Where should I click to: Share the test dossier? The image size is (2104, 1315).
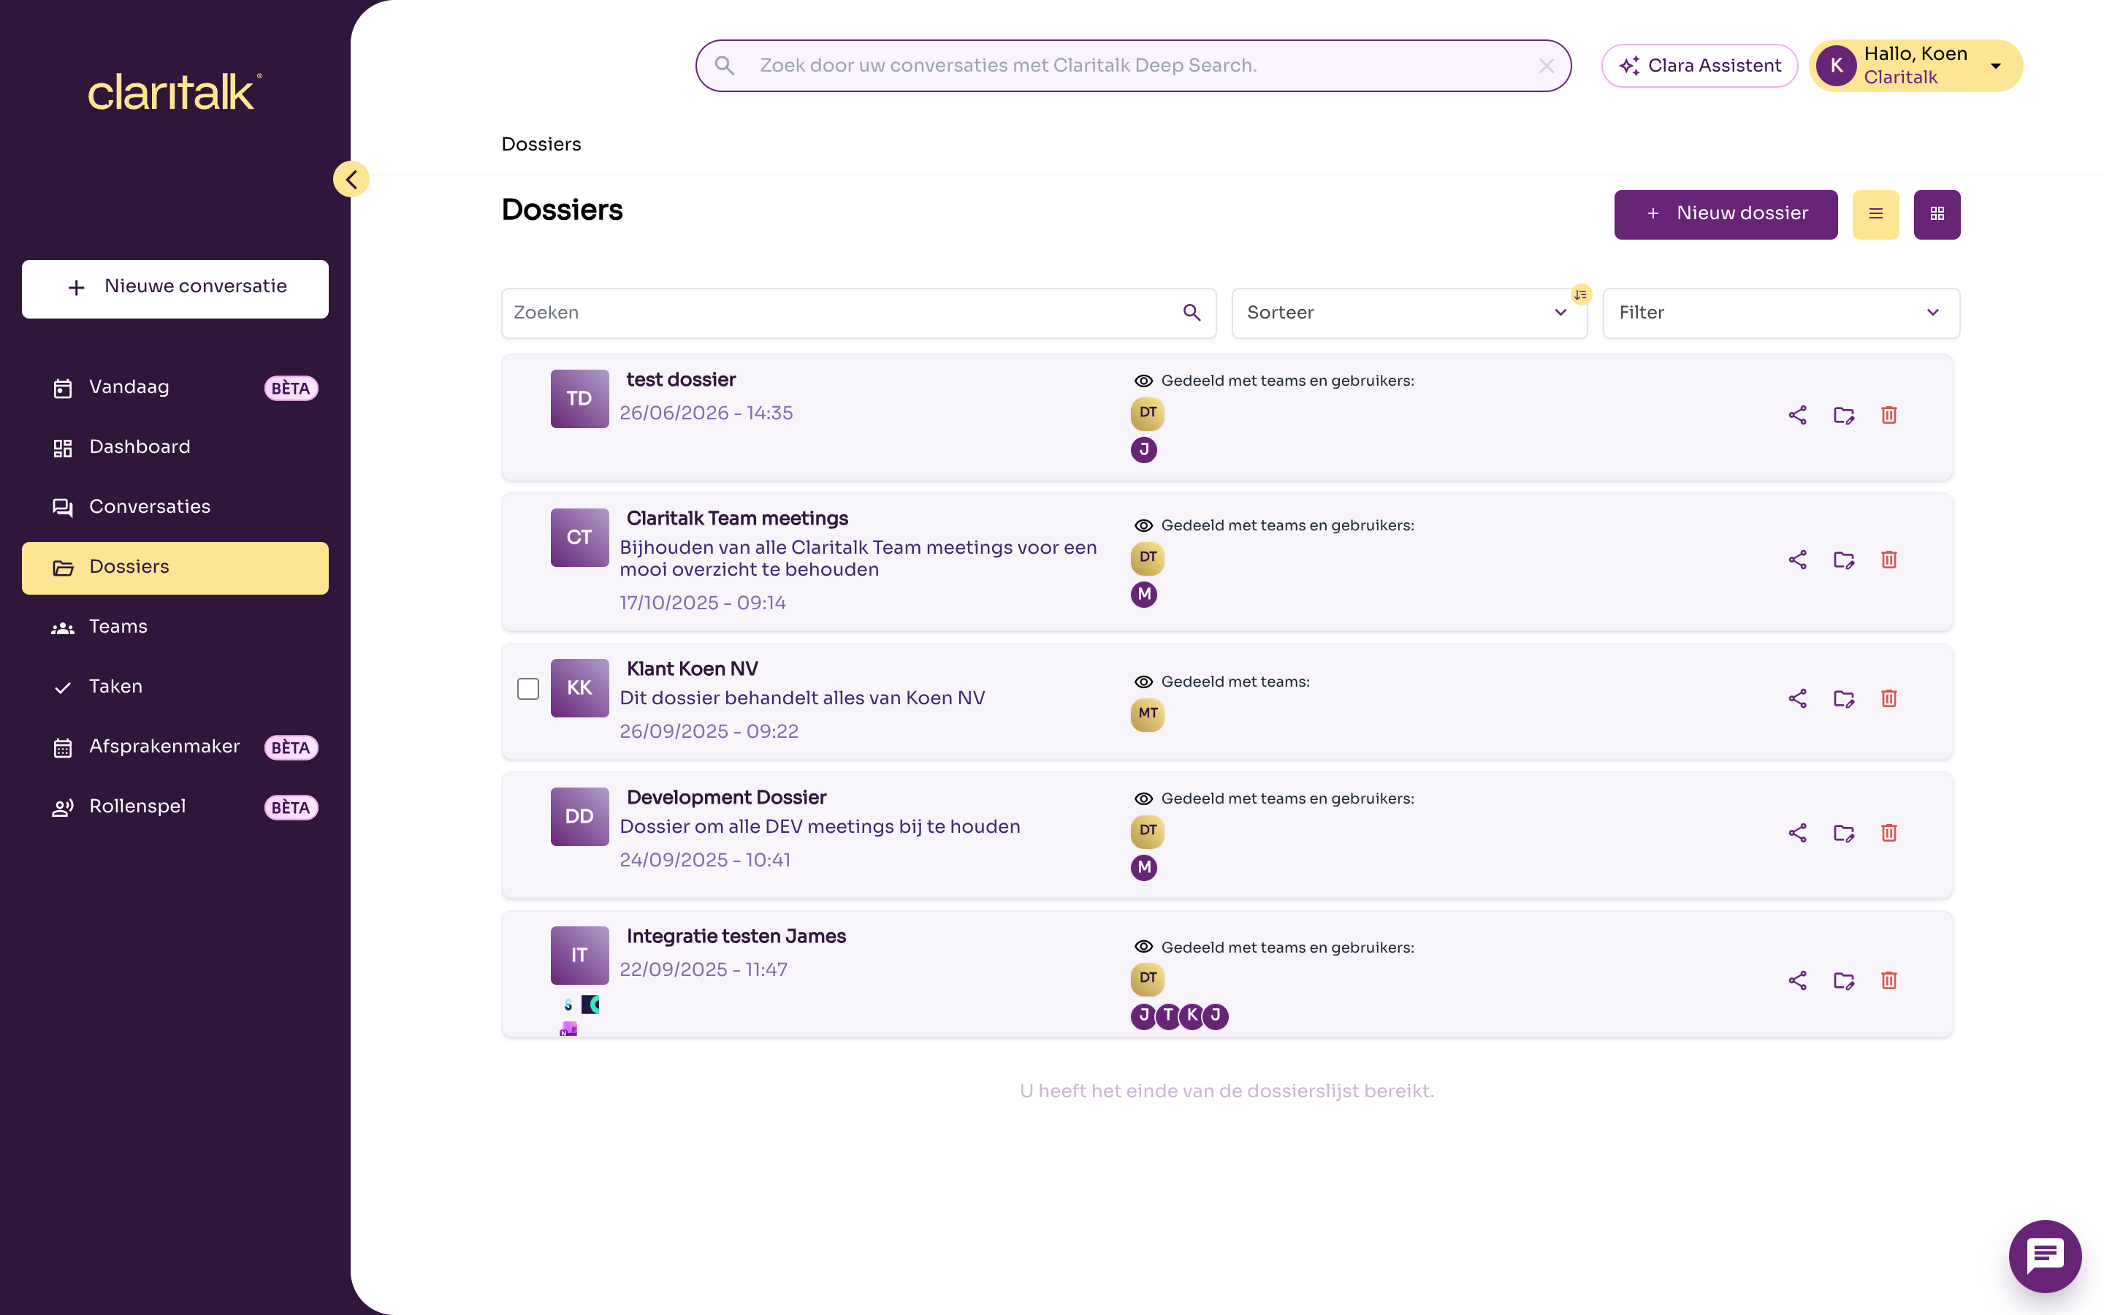1797,415
